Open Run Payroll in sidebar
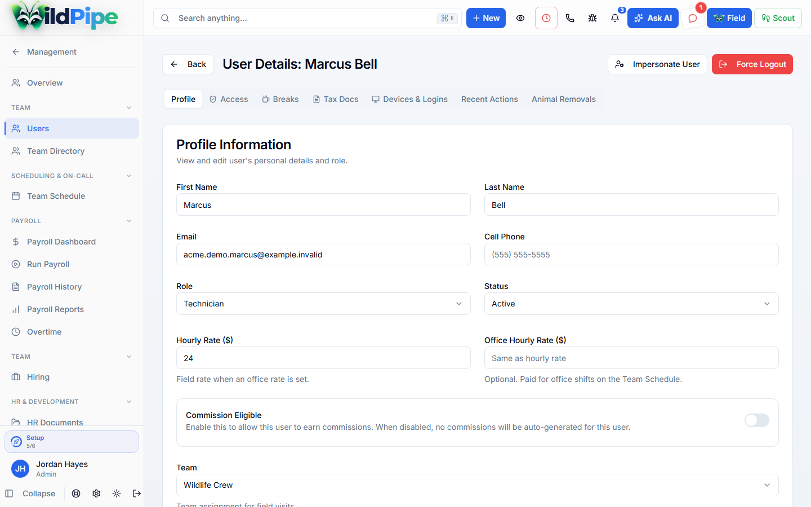Viewport: 811px width, 507px height. [x=72, y=264]
